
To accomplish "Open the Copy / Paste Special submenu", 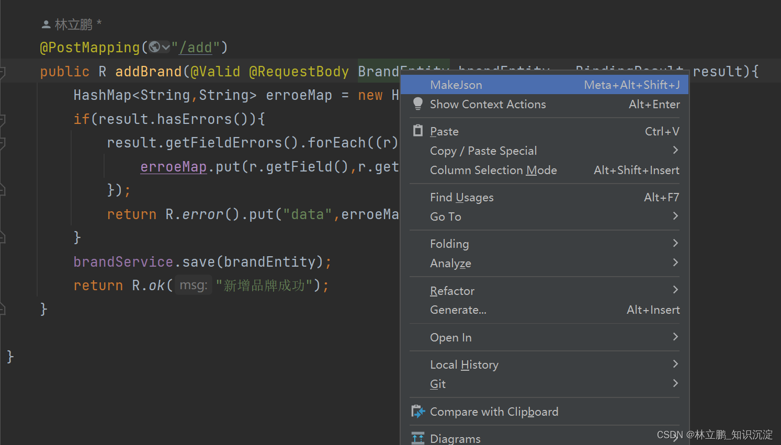I will pyautogui.click(x=544, y=151).
